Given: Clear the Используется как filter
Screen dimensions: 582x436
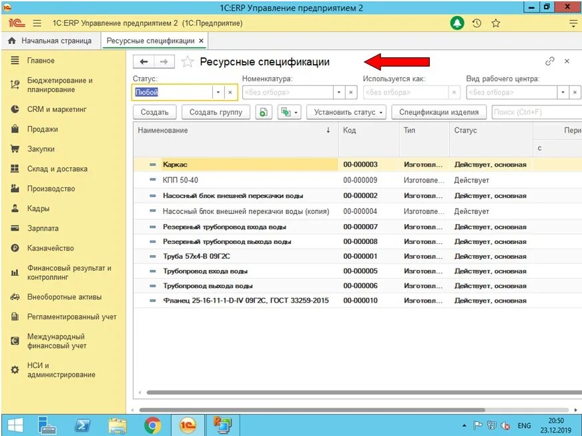Looking at the screenshot, I should pyautogui.click(x=454, y=92).
